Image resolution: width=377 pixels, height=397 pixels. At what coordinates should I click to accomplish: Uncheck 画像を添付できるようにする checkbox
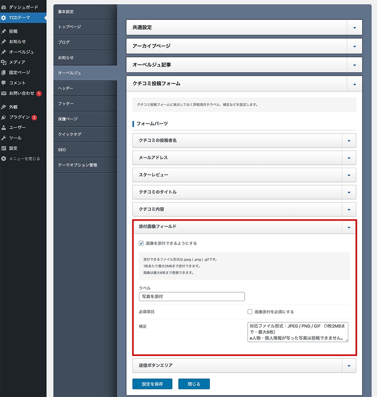coord(141,244)
